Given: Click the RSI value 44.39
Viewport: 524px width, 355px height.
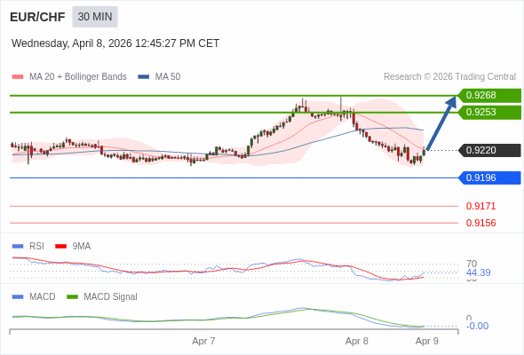Looking at the screenshot, I should tap(478, 272).
